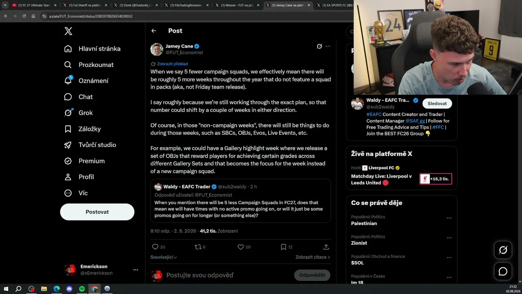This screenshot has width=522, height=294.
Task: Open the Windows Start menu
Action: tap(6, 289)
